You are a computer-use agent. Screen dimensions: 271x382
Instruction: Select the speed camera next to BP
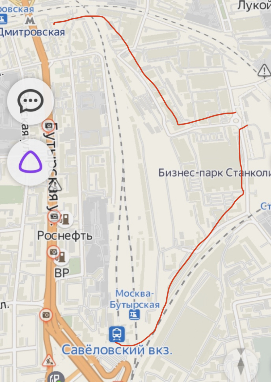click(54, 252)
